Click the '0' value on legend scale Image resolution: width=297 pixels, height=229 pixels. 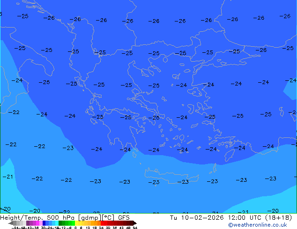coord(75,228)
